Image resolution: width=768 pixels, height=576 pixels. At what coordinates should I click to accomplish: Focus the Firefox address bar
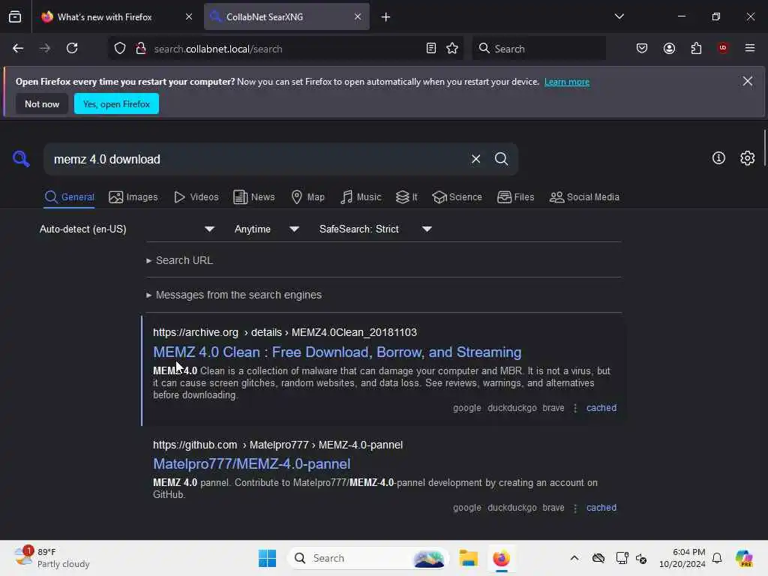286,49
